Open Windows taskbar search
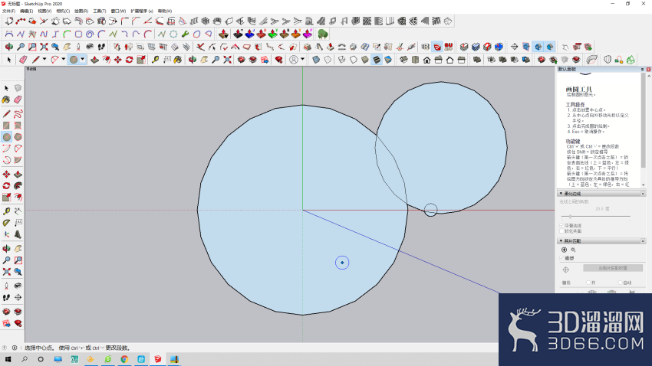This screenshot has height=366, width=652. click(x=25, y=359)
